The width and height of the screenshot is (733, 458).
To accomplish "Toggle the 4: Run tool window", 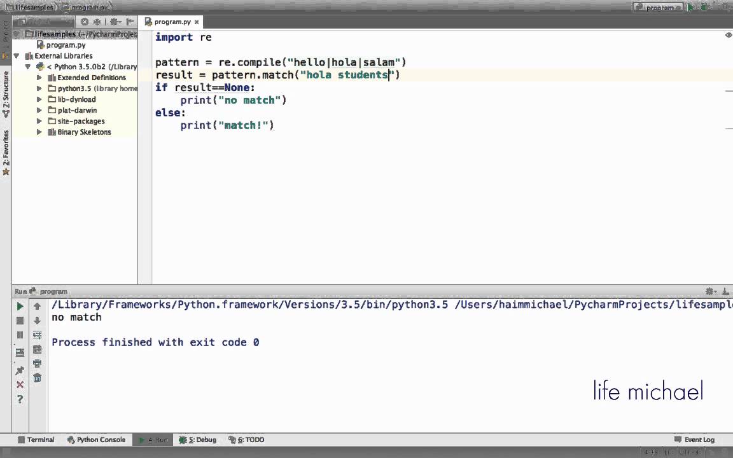I will click(154, 440).
